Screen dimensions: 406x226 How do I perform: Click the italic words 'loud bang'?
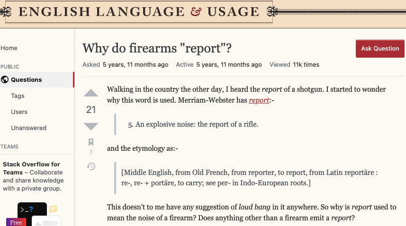click(254, 207)
